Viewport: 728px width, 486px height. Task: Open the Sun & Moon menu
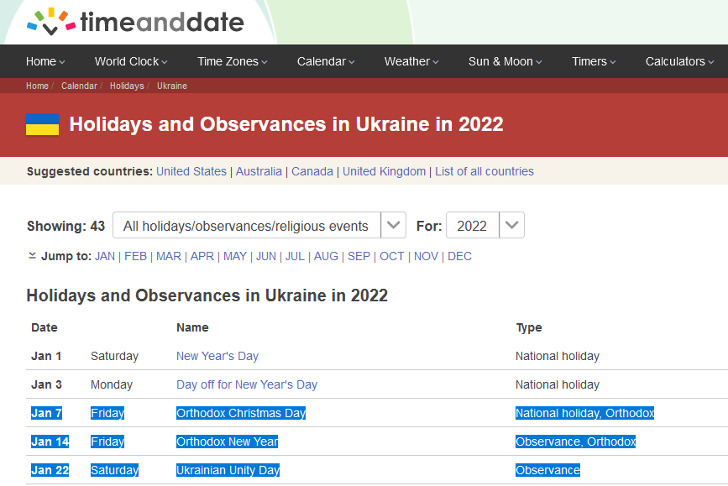click(x=505, y=61)
